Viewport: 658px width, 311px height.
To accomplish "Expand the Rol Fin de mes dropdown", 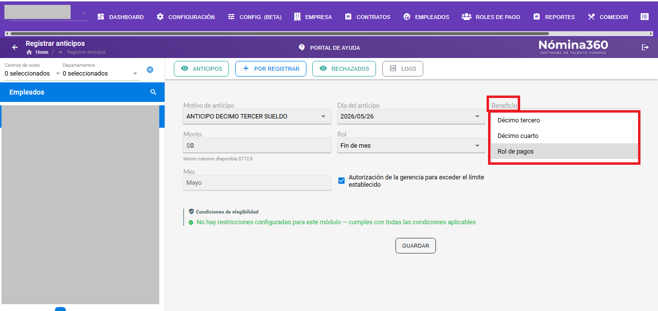I will coord(411,145).
